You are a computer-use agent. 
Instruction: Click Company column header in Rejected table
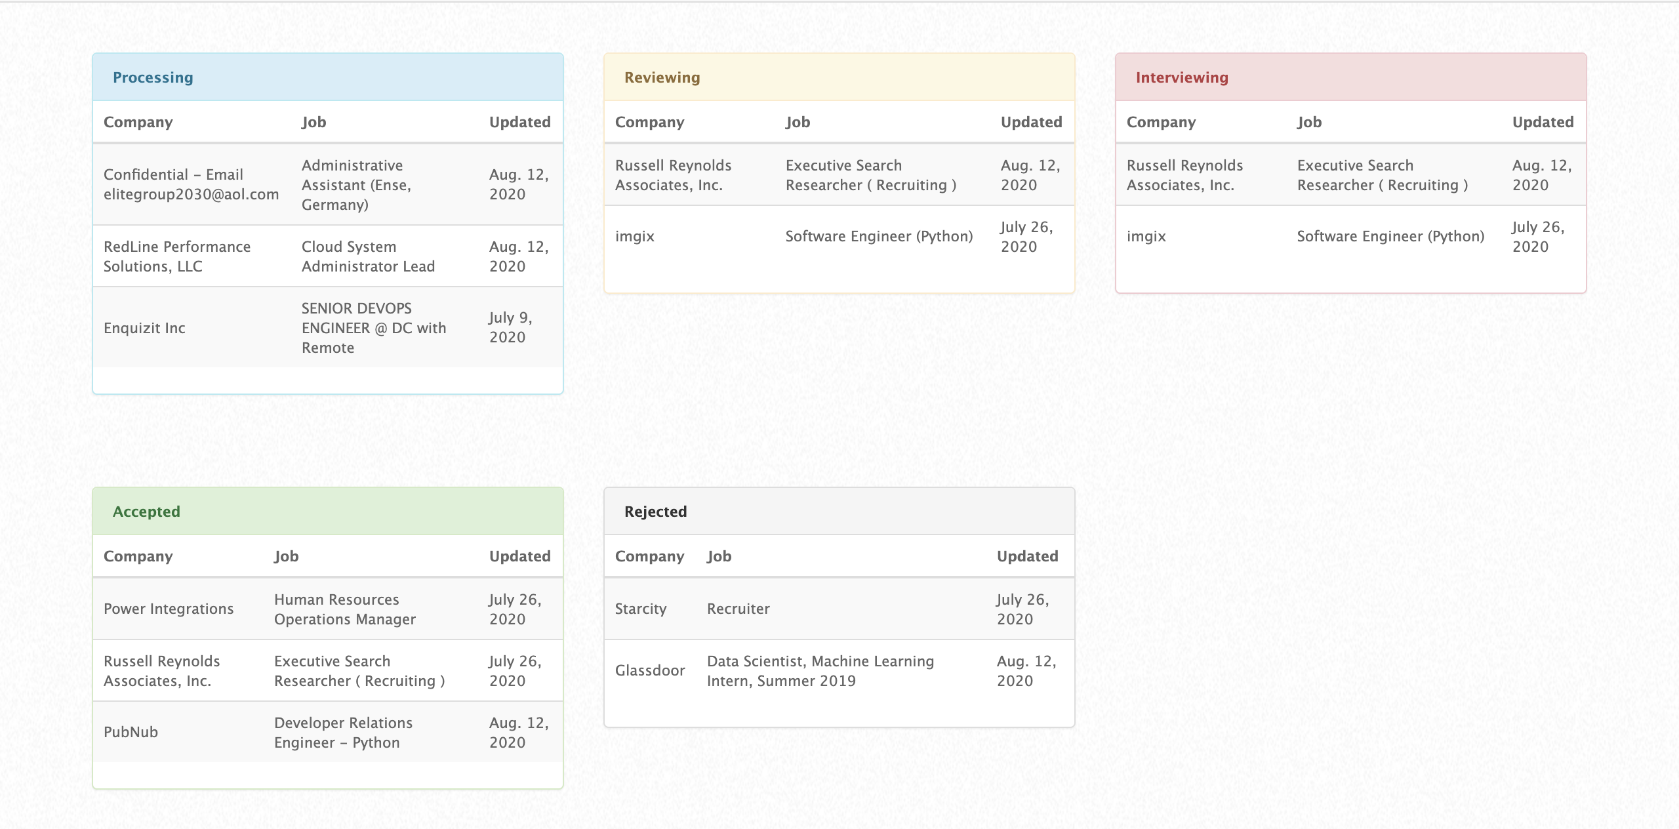pos(649,556)
